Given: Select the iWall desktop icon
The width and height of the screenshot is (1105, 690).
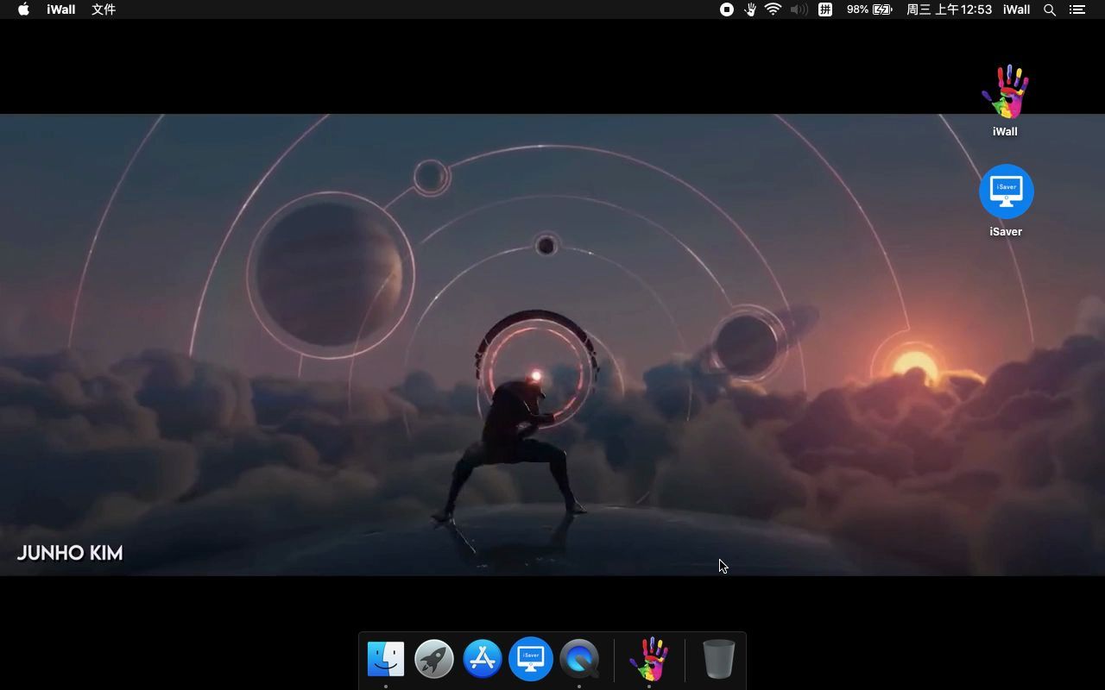Looking at the screenshot, I should pyautogui.click(x=1006, y=91).
